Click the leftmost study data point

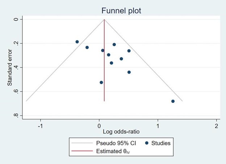pyautogui.click(x=77, y=42)
